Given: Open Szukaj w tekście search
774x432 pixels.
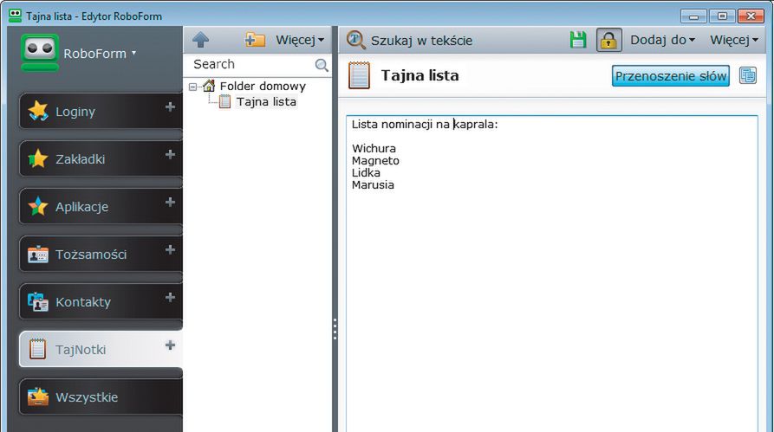Looking at the screenshot, I should [409, 40].
